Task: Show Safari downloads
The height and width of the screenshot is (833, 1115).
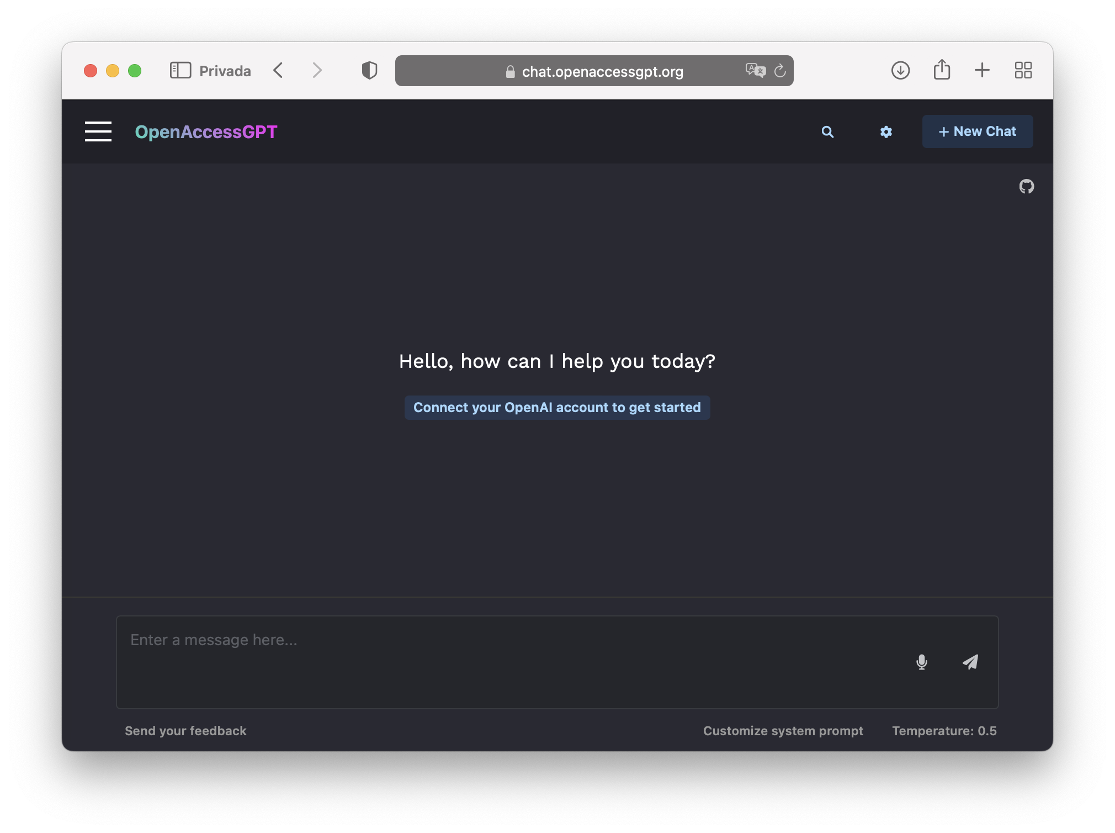Action: point(900,71)
